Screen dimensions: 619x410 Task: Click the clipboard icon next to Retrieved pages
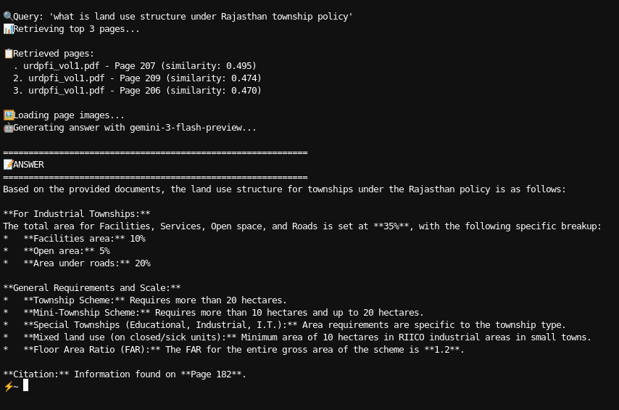coord(7,54)
